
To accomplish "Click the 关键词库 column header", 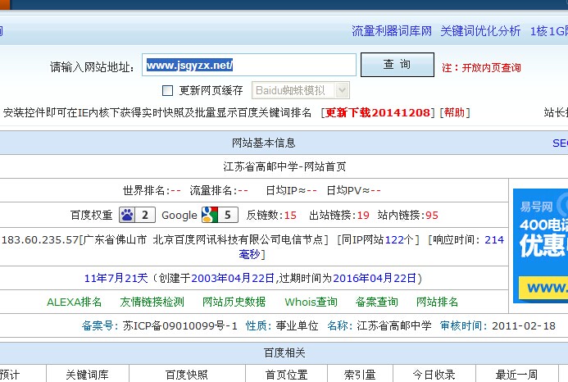I will tap(88, 375).
